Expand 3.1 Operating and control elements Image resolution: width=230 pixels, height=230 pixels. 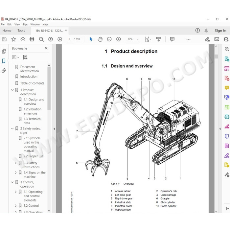pyautogui.click(x=16, y=192)
